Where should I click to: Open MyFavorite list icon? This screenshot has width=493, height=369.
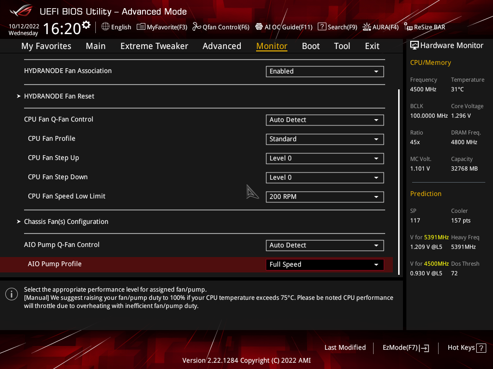point(141,27)
